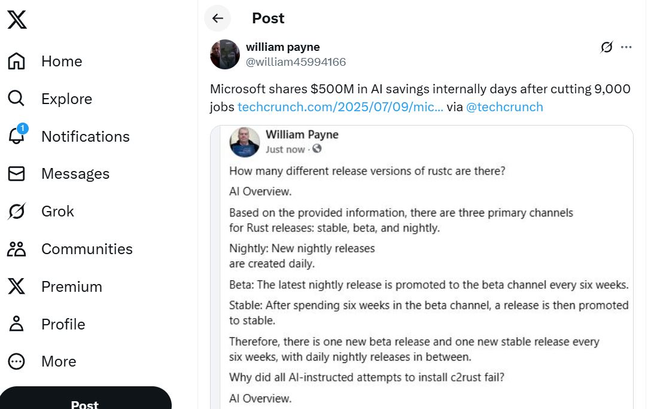The height and width of the screenshot is (409, 651).
Task: Click the X logo icon
Action: (17, 19)
